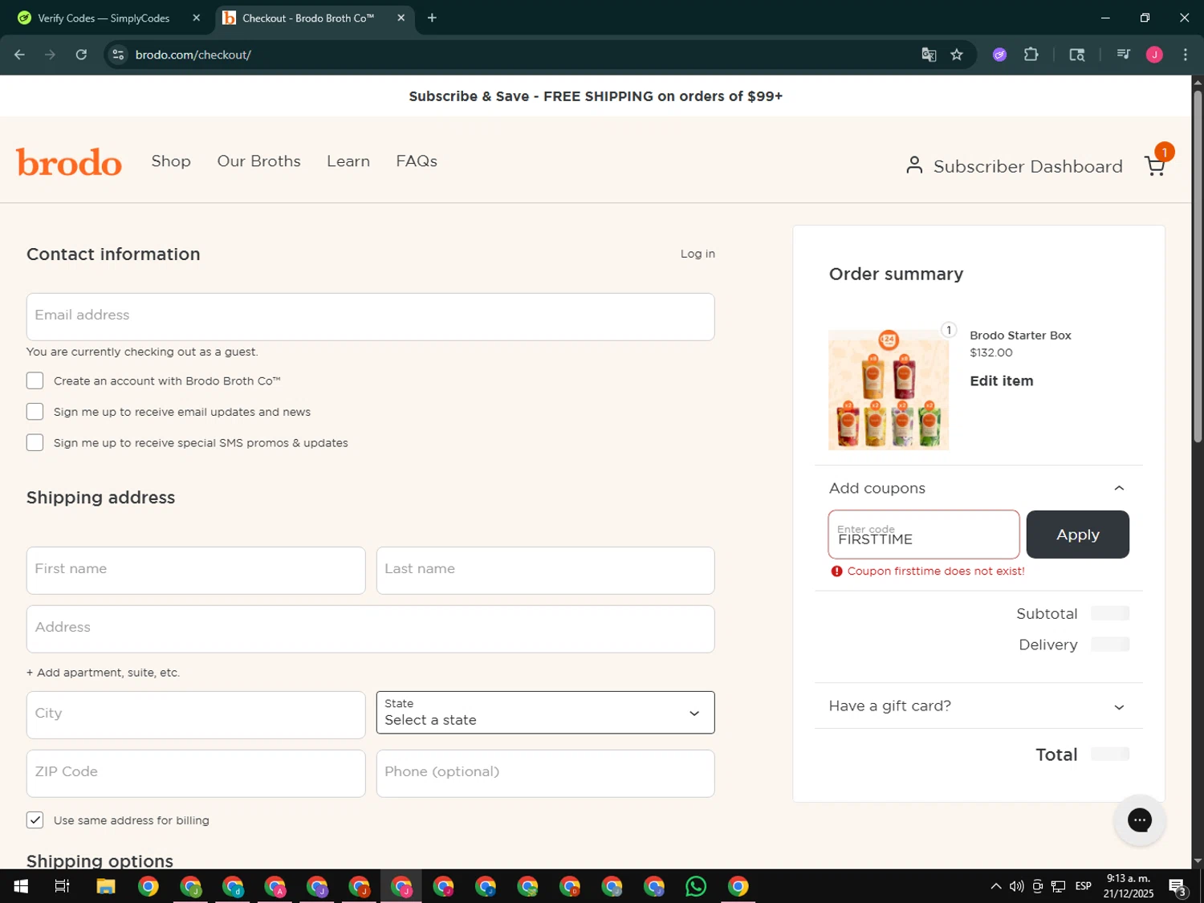The width and height of the screenshot is (1204, 903).
Task: Open media controls icon in toolbar
Action: 1123,55
